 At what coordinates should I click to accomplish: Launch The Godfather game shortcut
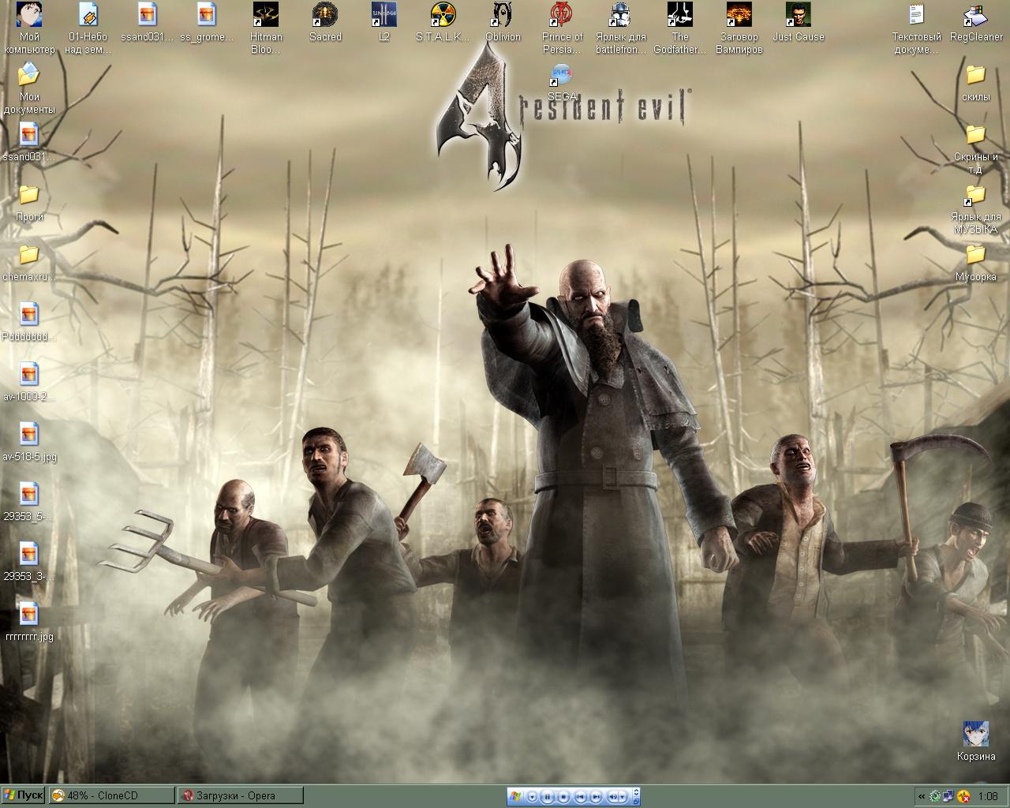(680, 28)
